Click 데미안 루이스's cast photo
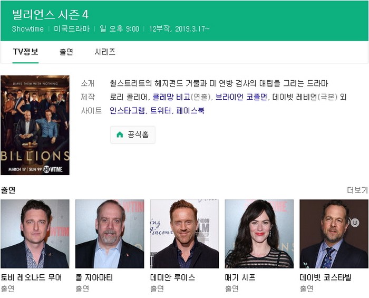The width and height of the screenshot is (369, 298). coord(184,234)
